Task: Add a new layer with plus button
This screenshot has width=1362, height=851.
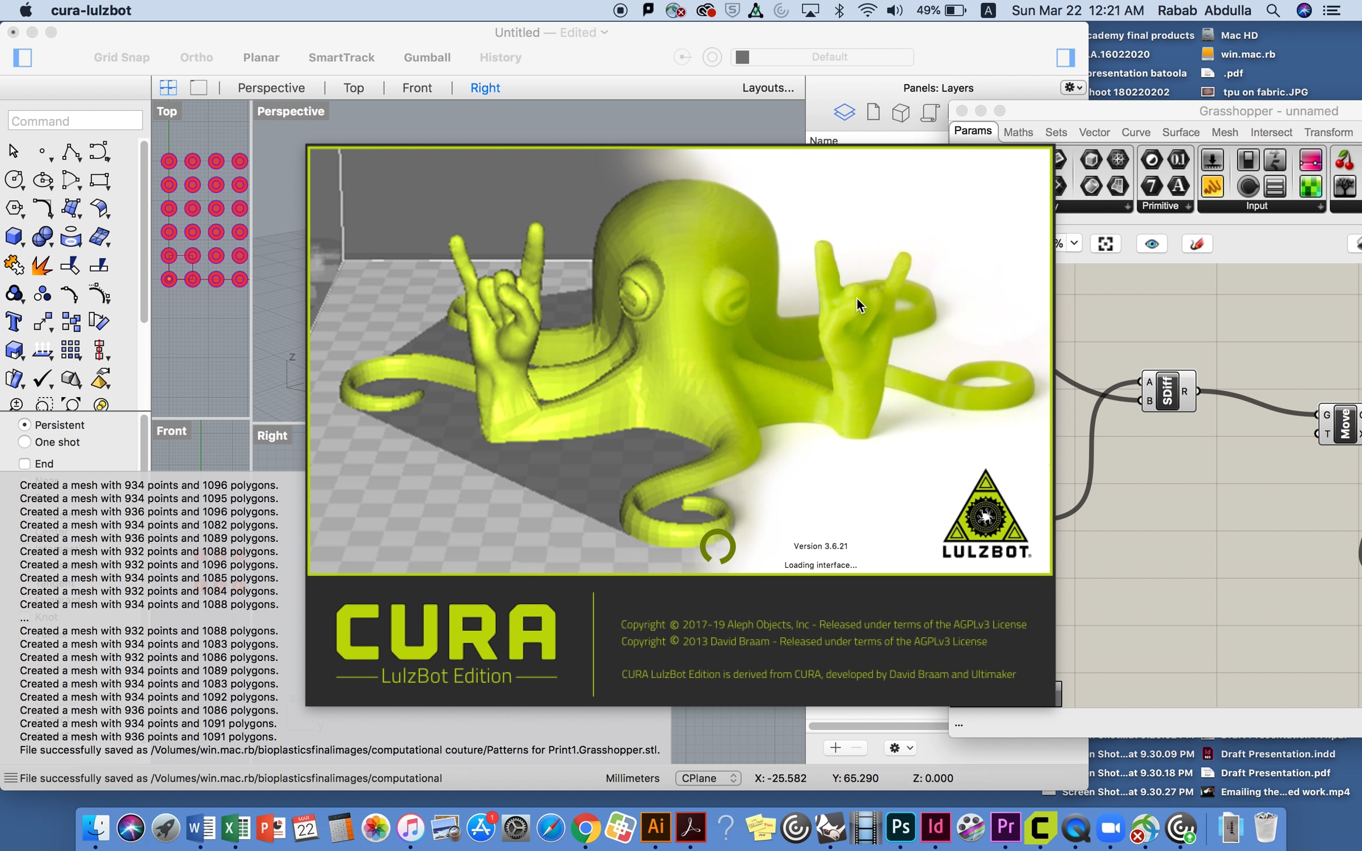Action: 835,748
